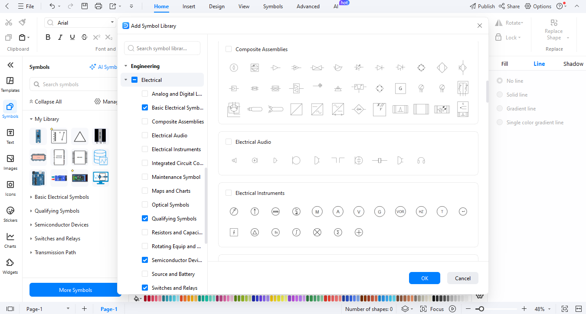Viewport: 586px width, 314px height.
Task: Click the Layers icon in status bar
Action: [405, 309]
